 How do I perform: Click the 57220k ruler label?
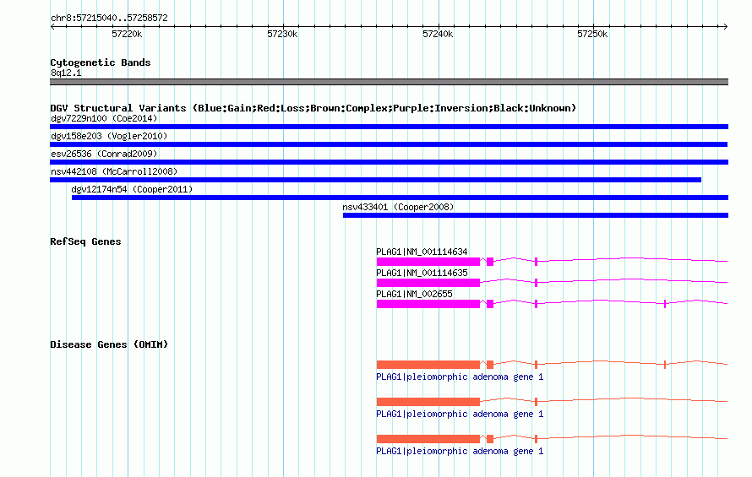coord(127,34)
